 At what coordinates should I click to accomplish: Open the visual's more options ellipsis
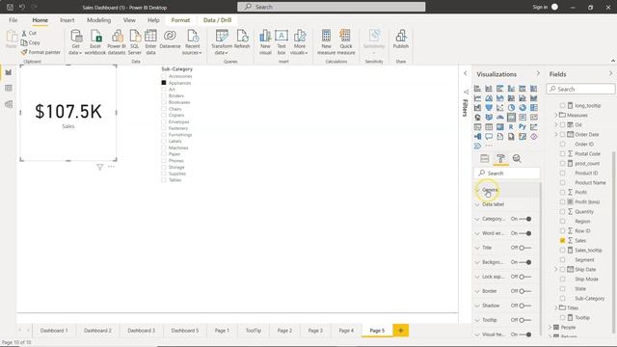(112, 167)
